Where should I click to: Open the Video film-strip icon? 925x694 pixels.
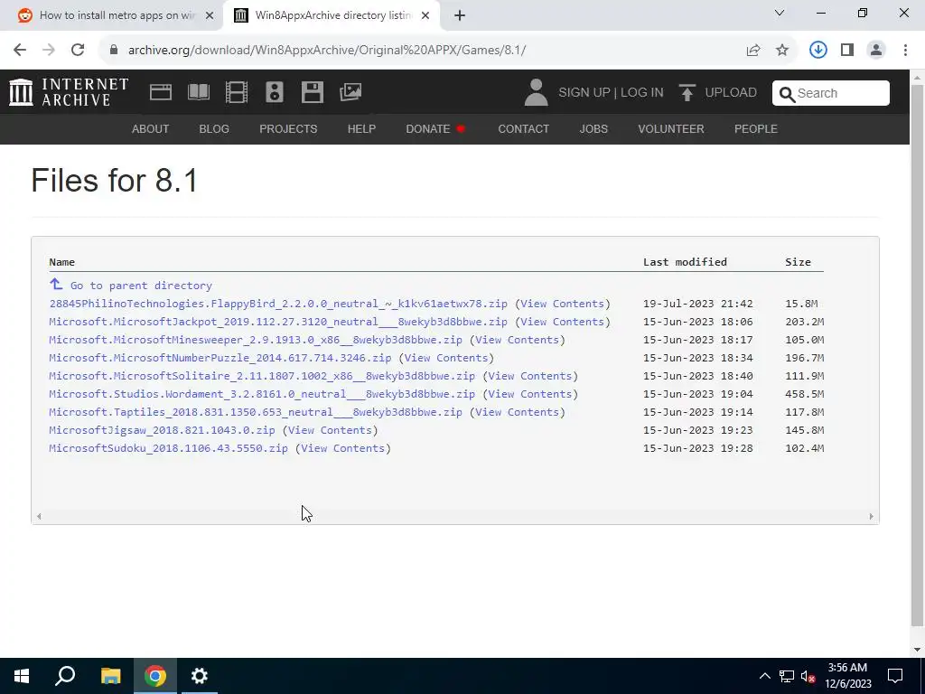pos(237,92)
